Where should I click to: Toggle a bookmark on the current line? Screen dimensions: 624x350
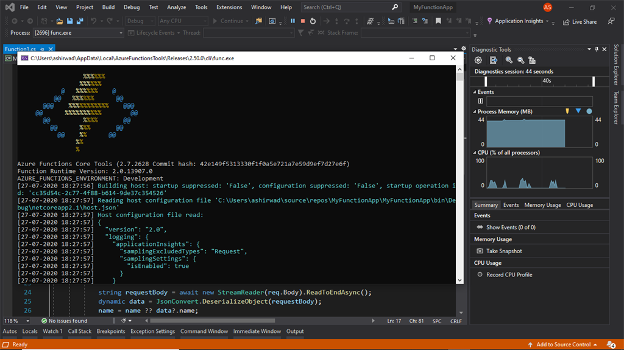(438, 21)
